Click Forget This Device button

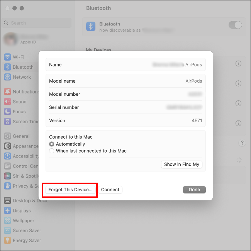(70, 190)
